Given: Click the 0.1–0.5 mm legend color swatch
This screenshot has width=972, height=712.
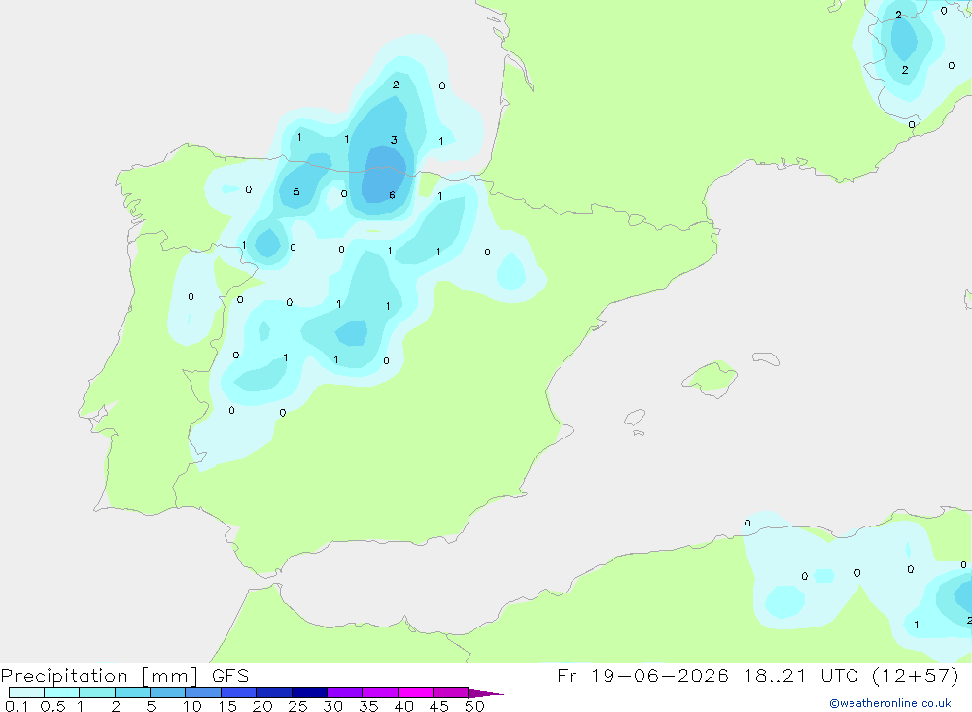Looking at the screenshot, I should 26,693.
